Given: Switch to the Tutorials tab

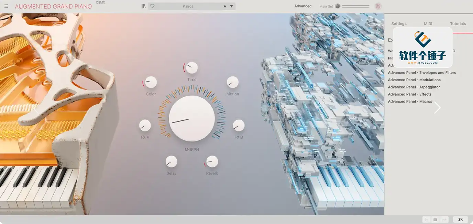Looking at the screenshot, I should click(x=458, y=24).
